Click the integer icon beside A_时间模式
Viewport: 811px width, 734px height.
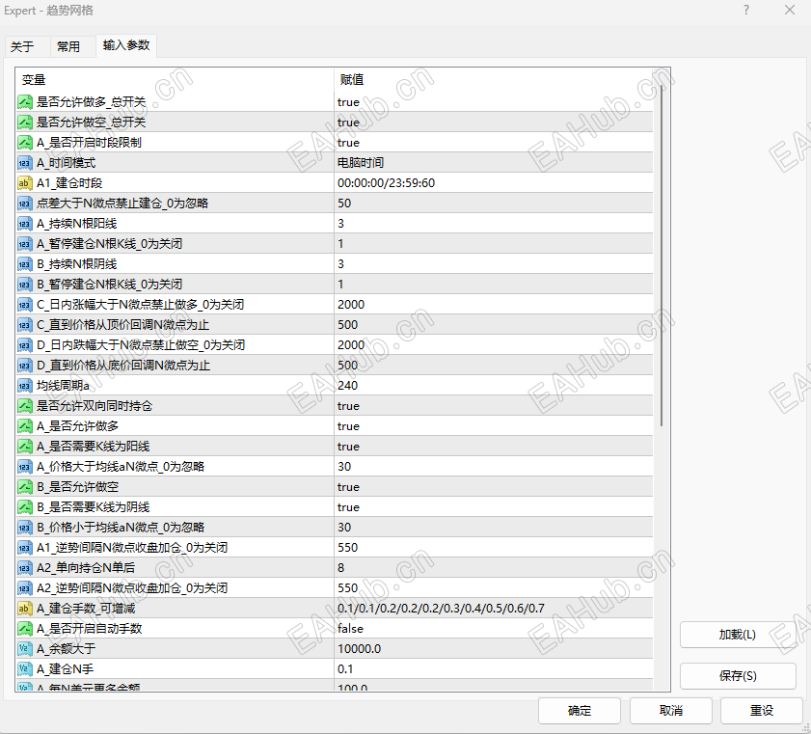(25, 163)
